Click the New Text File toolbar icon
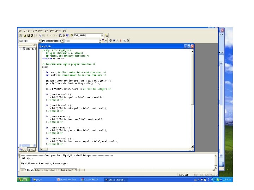254x190 pixels. point(20,36)
